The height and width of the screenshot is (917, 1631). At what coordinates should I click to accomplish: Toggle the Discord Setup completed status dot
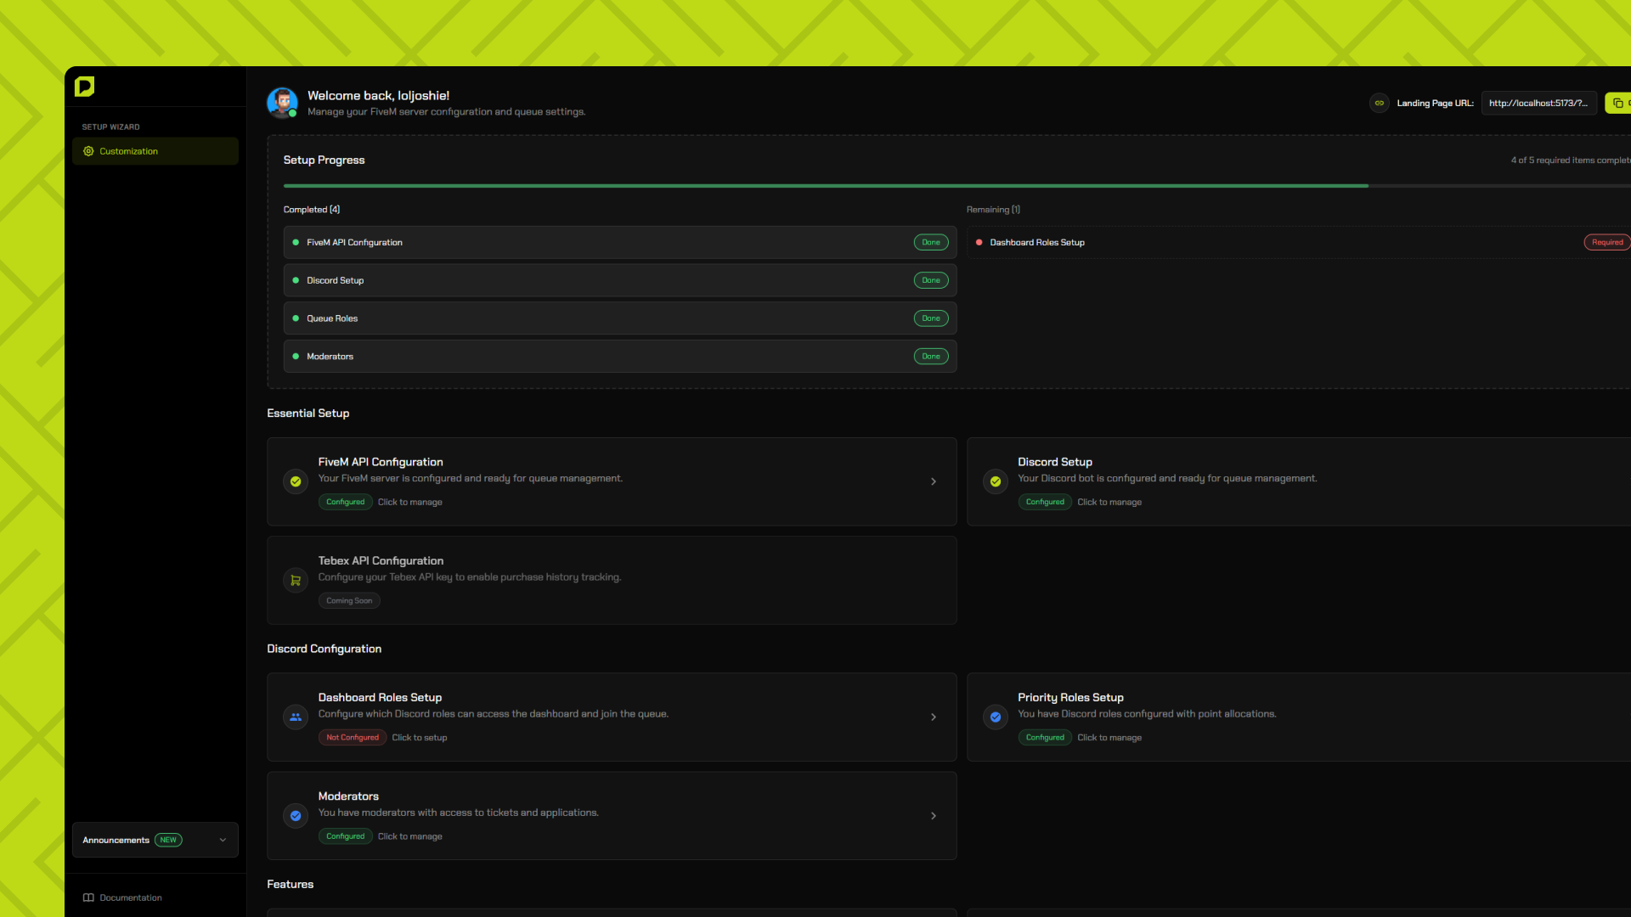(296, 280)
